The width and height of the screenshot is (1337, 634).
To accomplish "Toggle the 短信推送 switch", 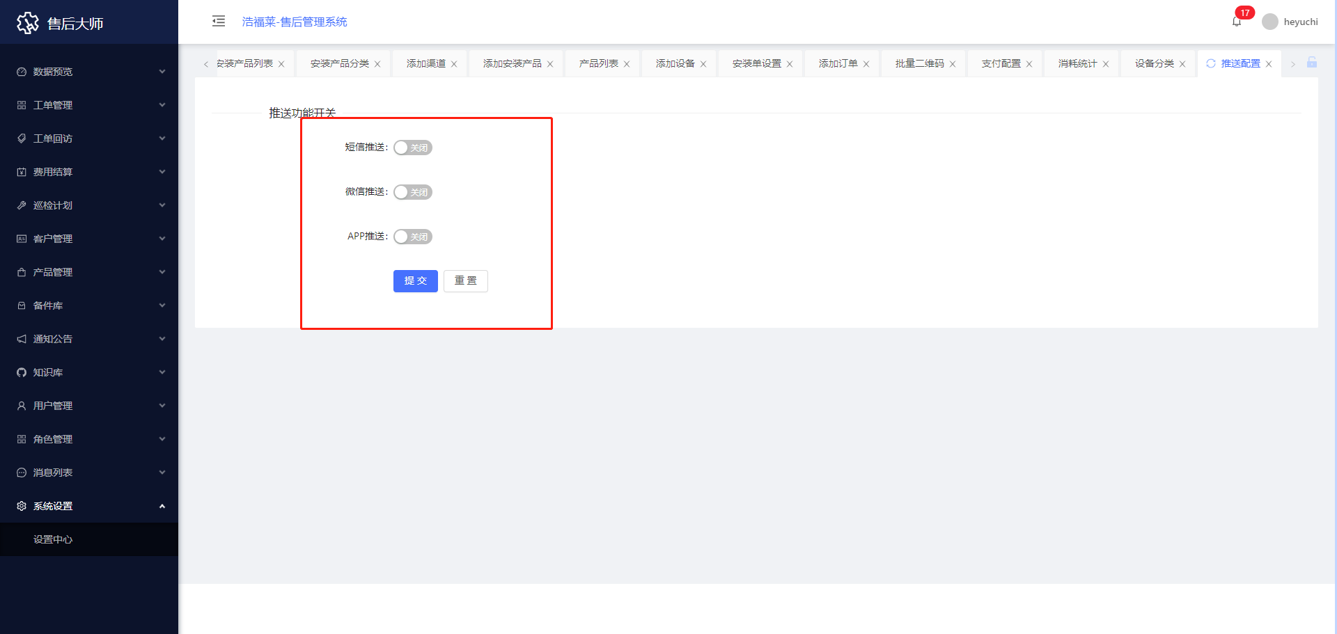I will tap(412, 148).
